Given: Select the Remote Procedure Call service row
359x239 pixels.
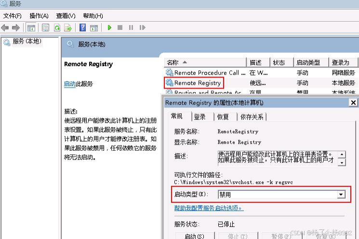Looking at the screenshot, I should tap(261, 73).
